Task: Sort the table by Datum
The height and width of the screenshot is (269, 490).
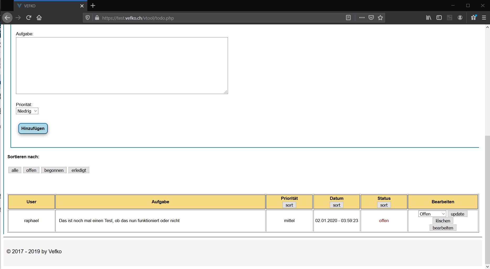Action: pyautogui.click(x=337, y=205)
